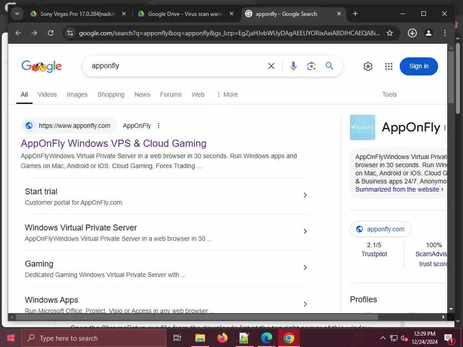Open Chrome downloads icon
463x347 pixels.
(412, 33)
